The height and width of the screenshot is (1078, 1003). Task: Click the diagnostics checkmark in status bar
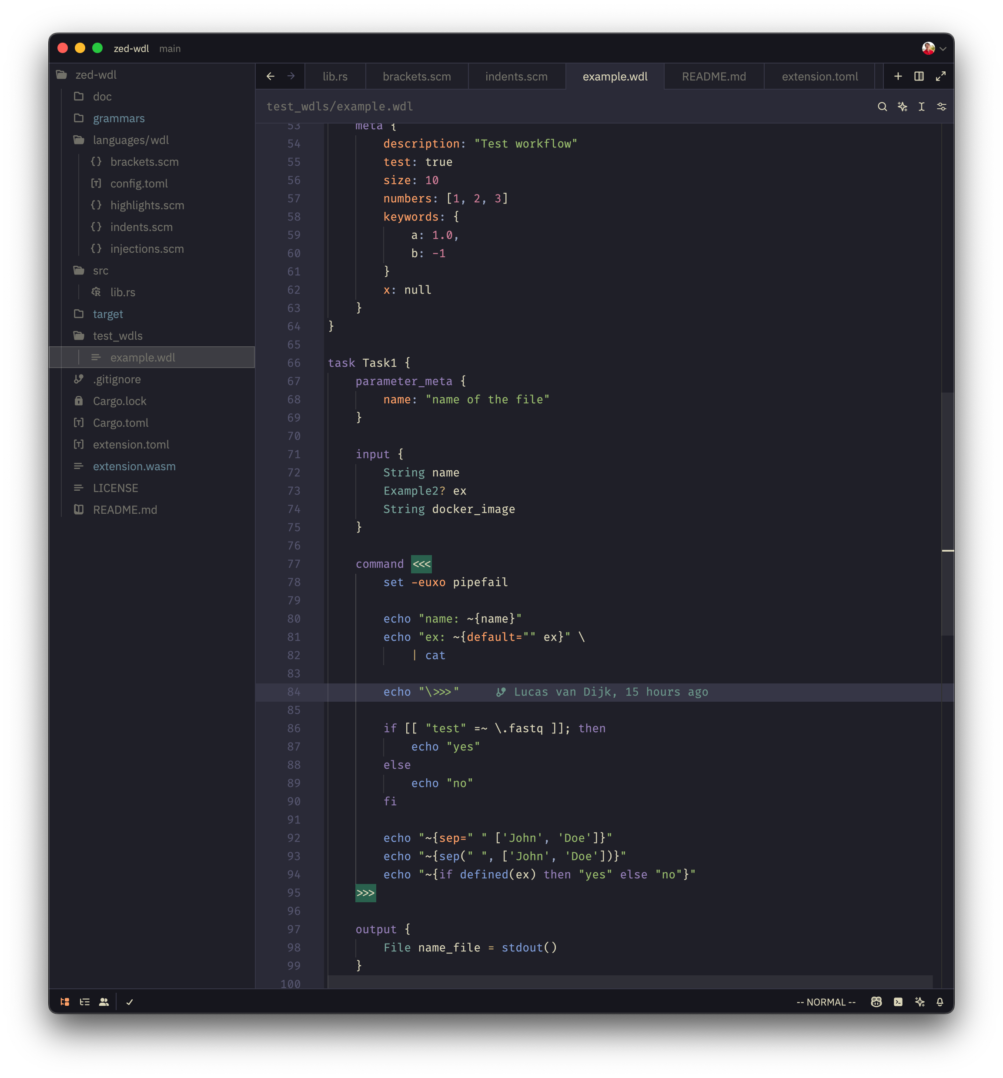pyautogui.click(x=130, y=1002)
